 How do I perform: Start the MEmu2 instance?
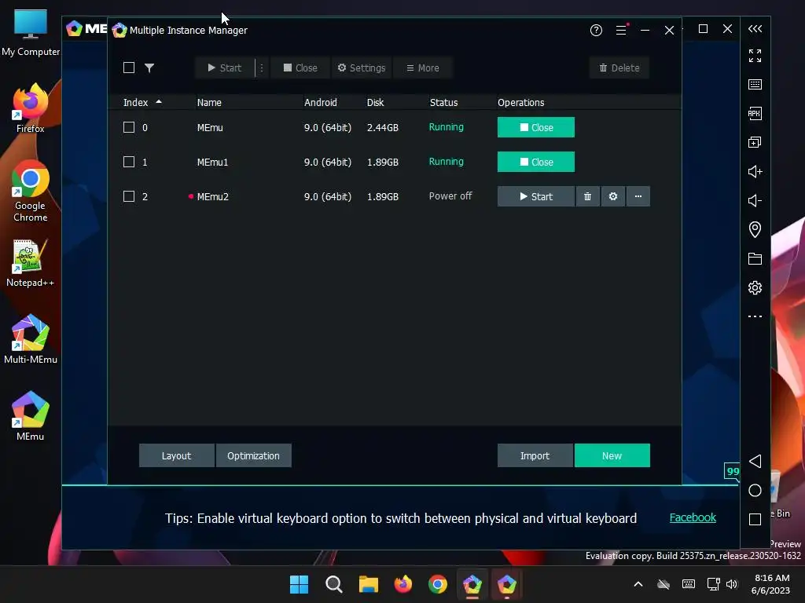536,196
